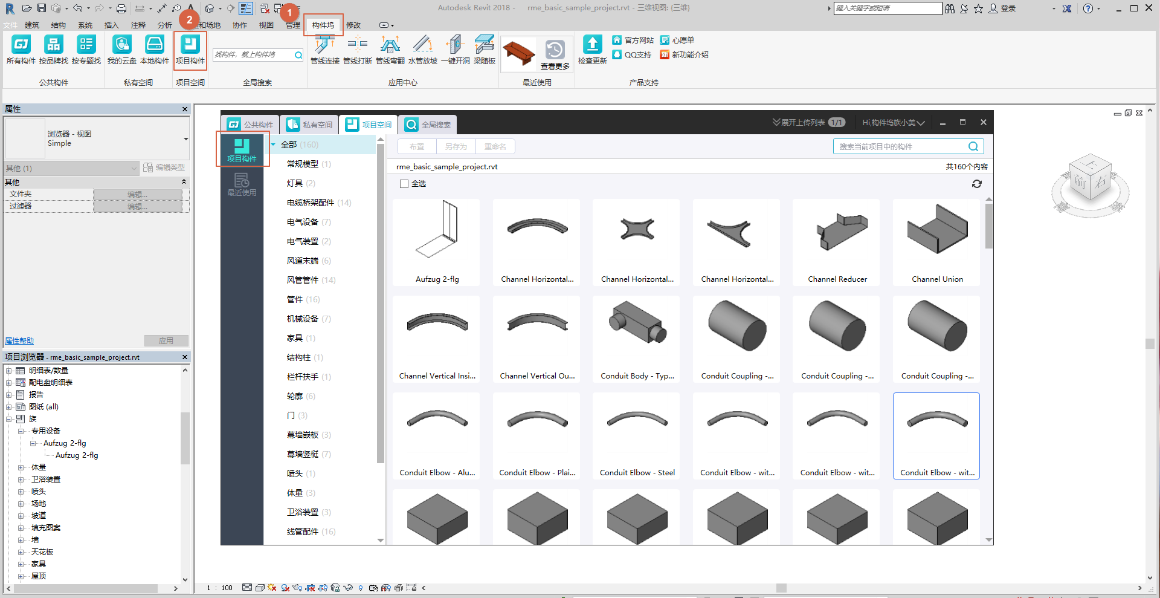The image size is (1160, 598).
Task: Open 按专题找 browse by topic icon
Action: click(86, 50)
